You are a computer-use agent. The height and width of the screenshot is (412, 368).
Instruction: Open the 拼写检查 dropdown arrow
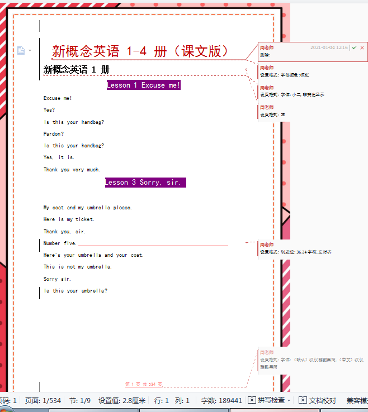[x=289, y=401]
